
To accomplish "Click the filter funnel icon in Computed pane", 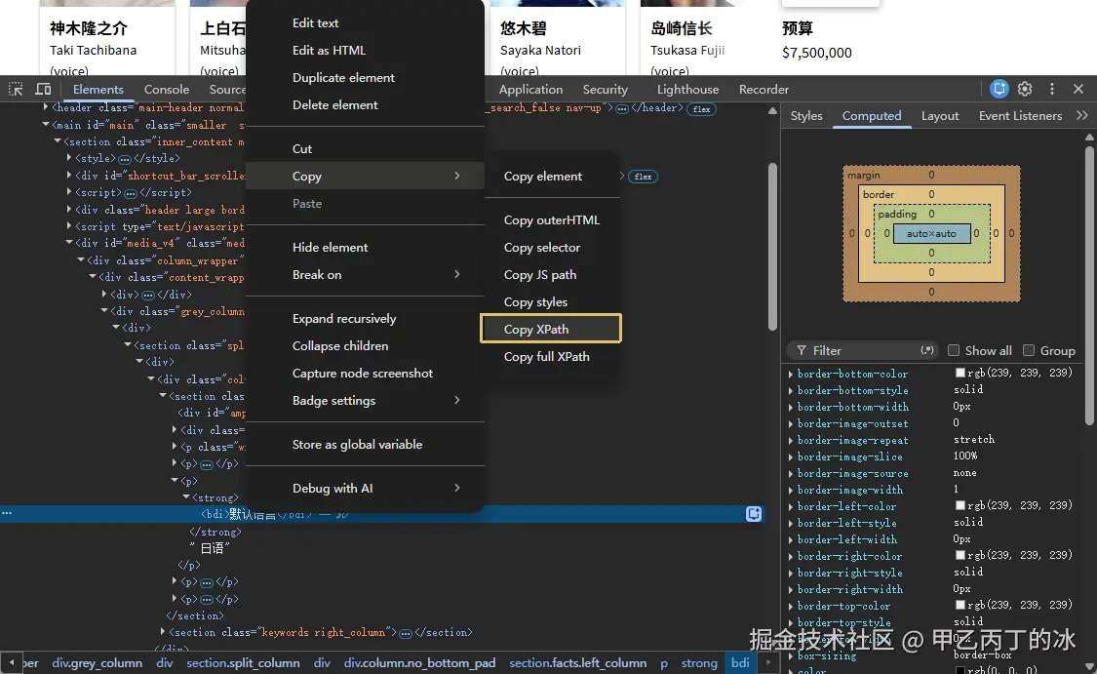I will [802, 350].
